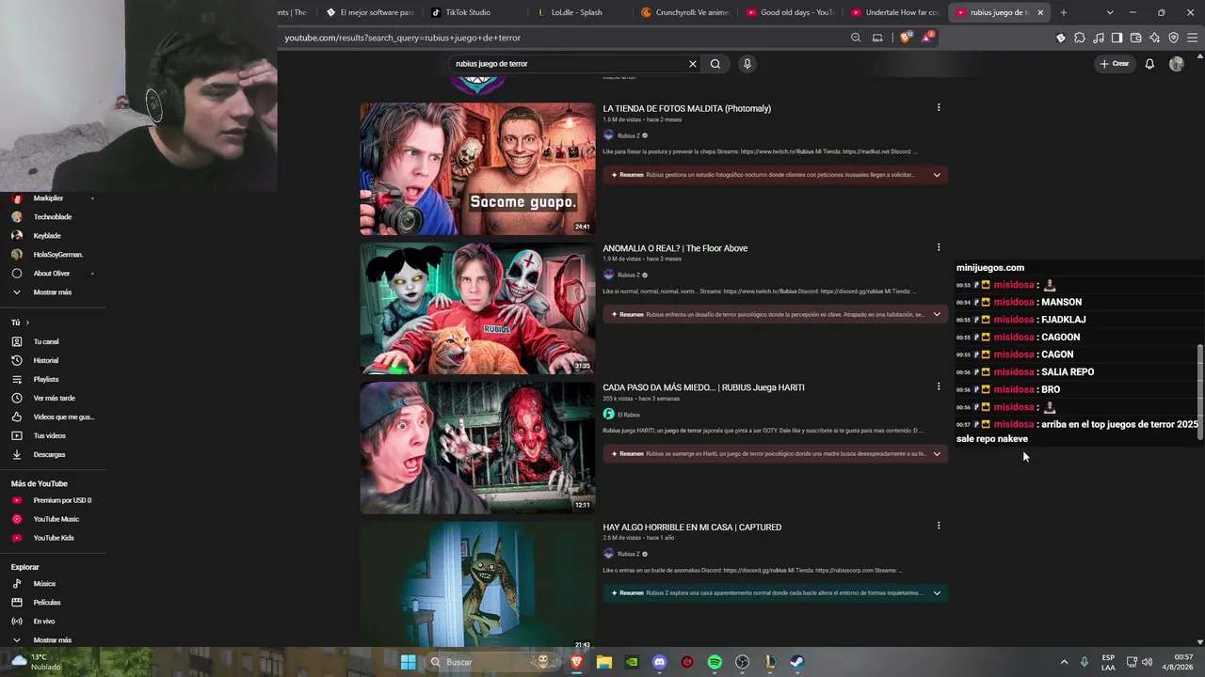The width and height of the screenshot is (1205, 677).
Task: Toggle the browser sidebar panel icon
Action: [x=1117, y=38]
